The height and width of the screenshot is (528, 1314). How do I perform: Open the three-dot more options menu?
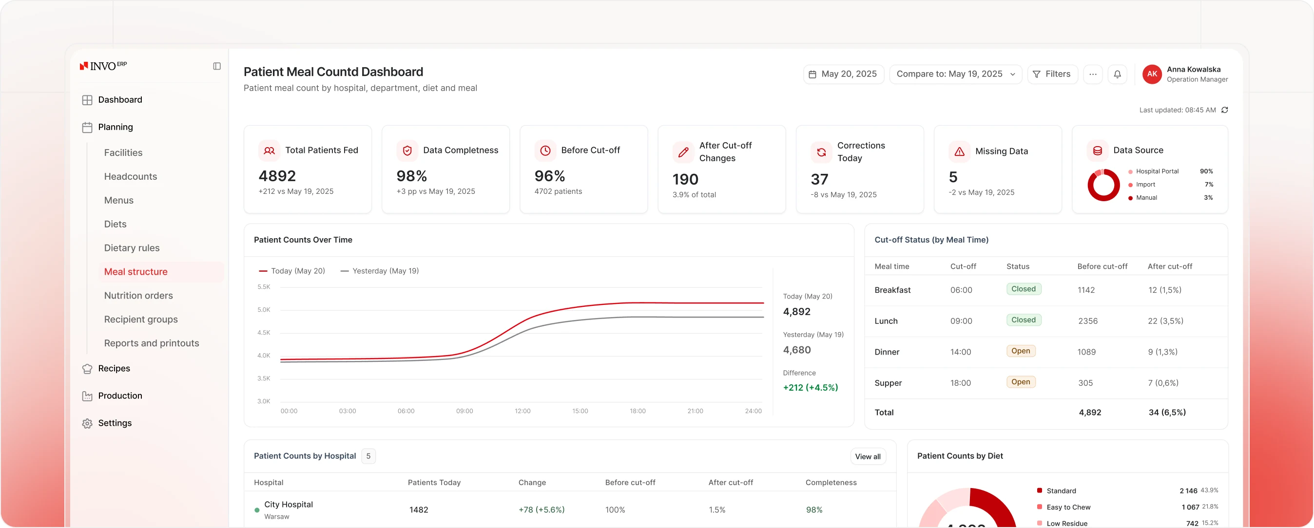click(1093, 75)
